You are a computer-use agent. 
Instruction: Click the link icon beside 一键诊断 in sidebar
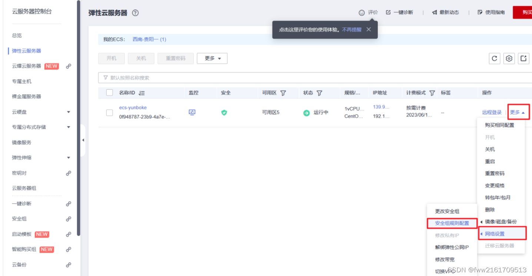[x=69, y=204]
